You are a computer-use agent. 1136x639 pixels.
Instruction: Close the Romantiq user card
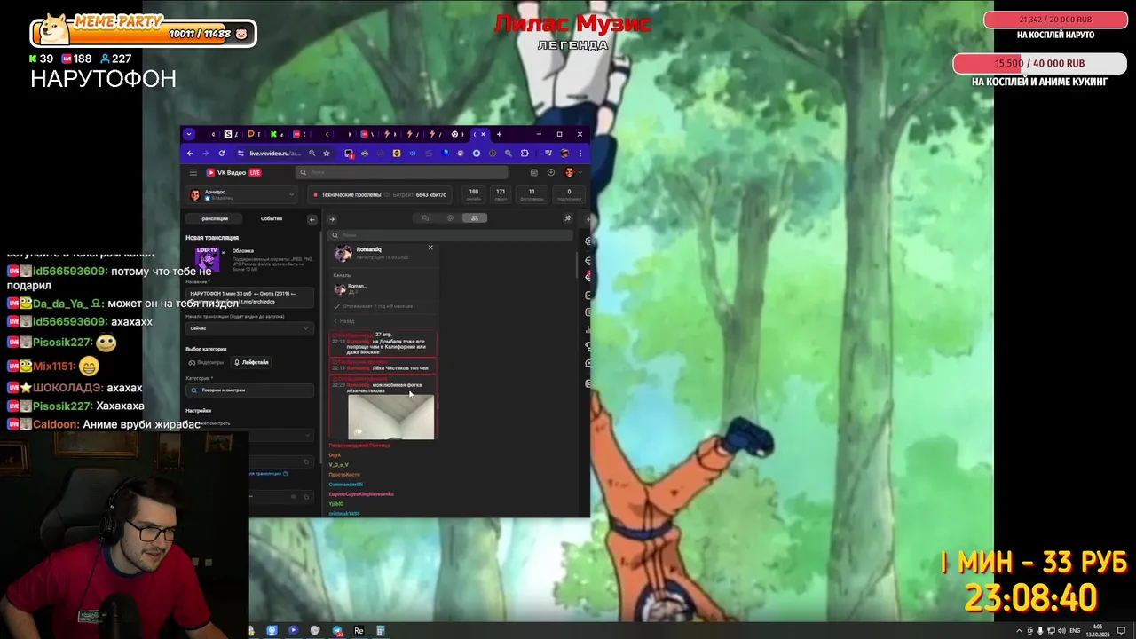[430, 248]
